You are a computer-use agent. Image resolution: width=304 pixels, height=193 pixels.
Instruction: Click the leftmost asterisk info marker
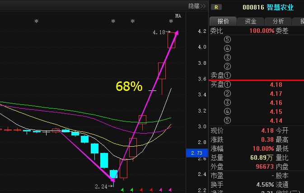(37, 22)
